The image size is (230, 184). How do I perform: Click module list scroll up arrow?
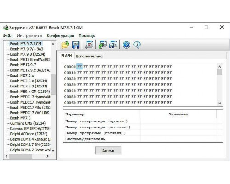click(x=53, y=44)
